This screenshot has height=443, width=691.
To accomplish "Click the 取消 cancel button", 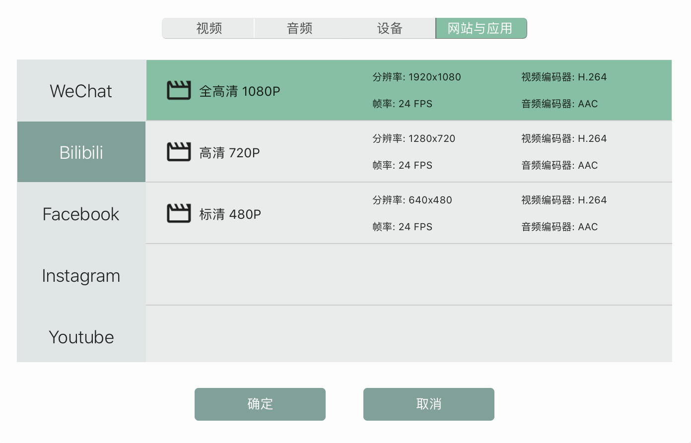I will 428,404.
